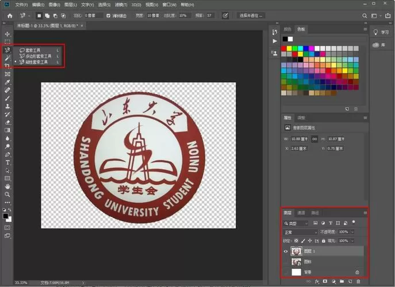Enable the Intersect with selection mode

pyautogui.click(x=63, y=16)
